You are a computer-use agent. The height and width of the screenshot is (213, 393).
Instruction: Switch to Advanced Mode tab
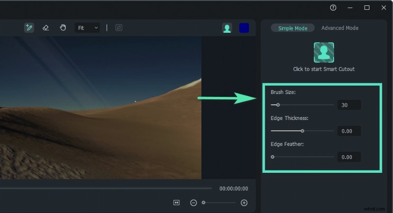click(x=340, y=28)
